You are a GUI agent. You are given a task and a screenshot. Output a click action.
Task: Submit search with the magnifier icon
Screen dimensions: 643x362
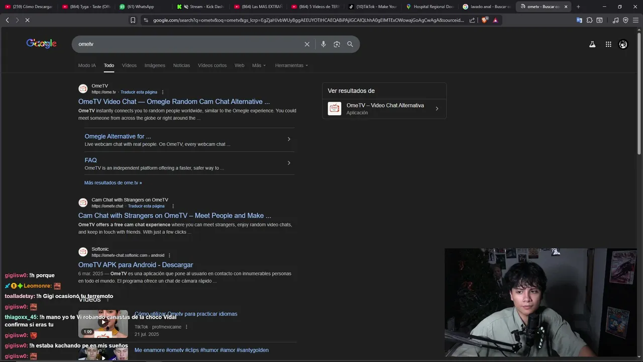350,44
